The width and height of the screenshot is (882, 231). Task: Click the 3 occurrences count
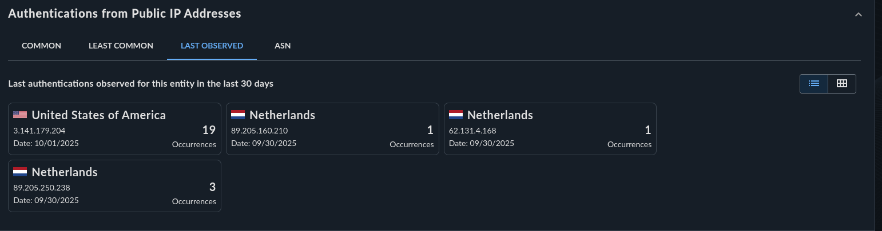[212, 187]
